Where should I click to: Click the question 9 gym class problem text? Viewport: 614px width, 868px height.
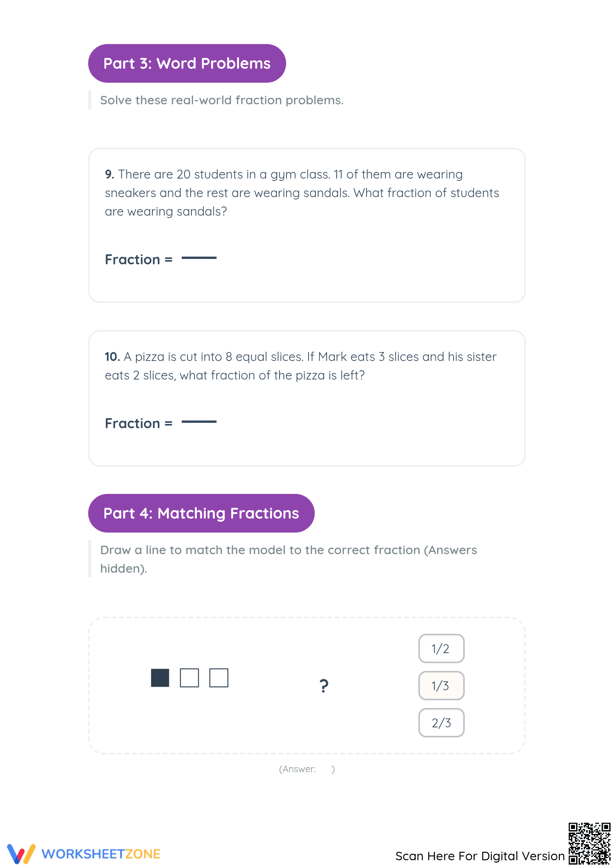[x=302, y=193]
